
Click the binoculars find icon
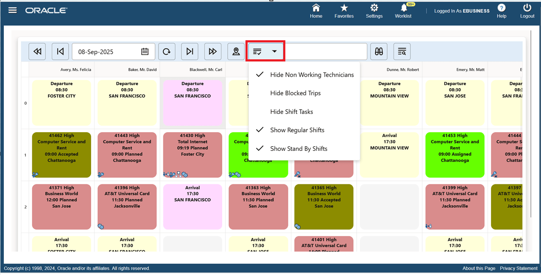tap(379, 51)
